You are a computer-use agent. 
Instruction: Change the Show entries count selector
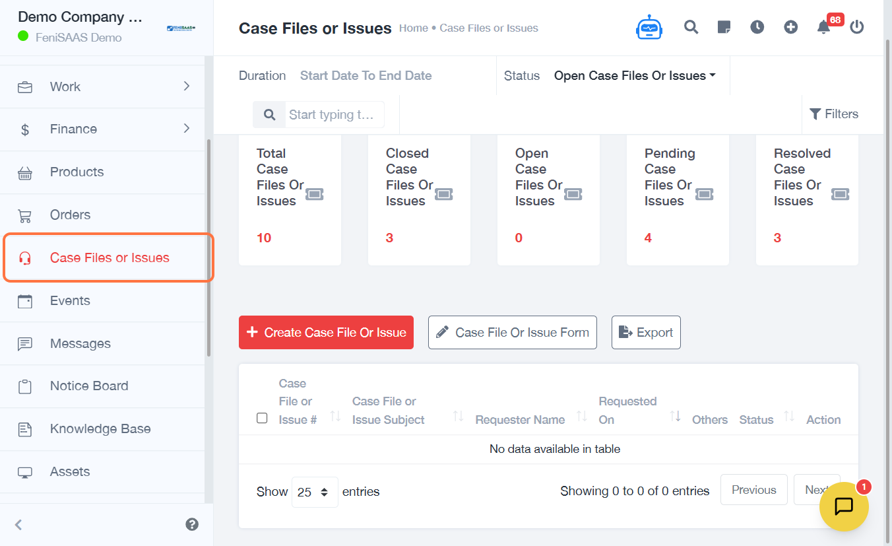(x=315, y=492)
